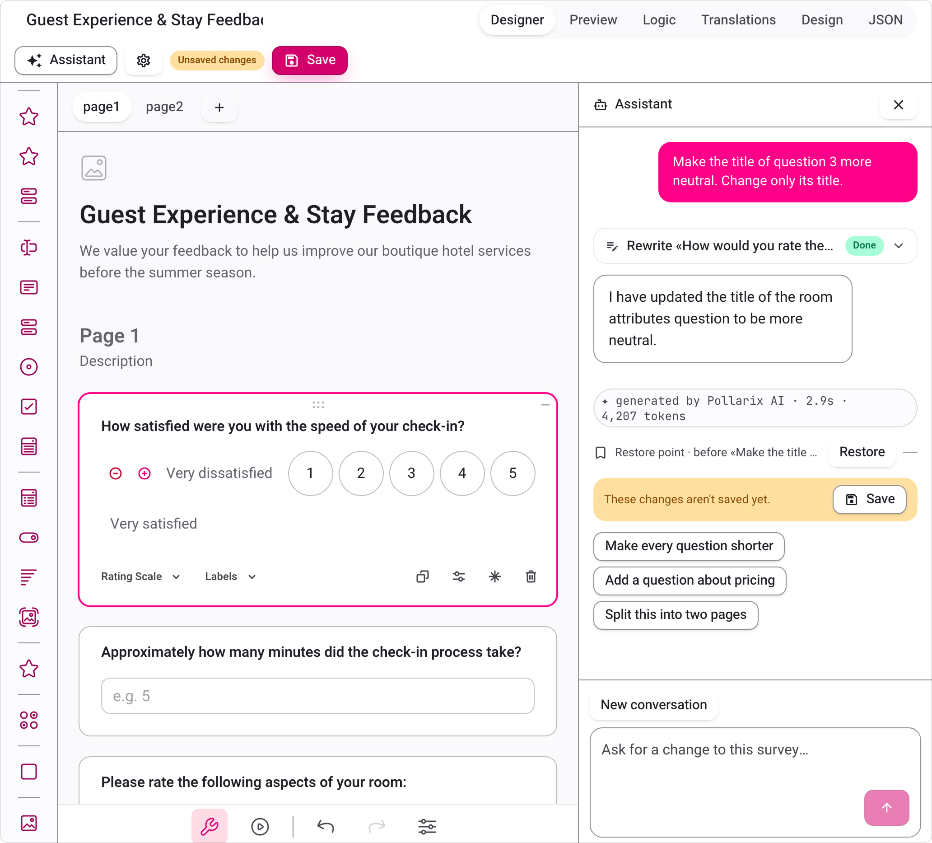The image size is (932, 843).
Task: Add a rating item with plus icon
Action: point(144,473)
